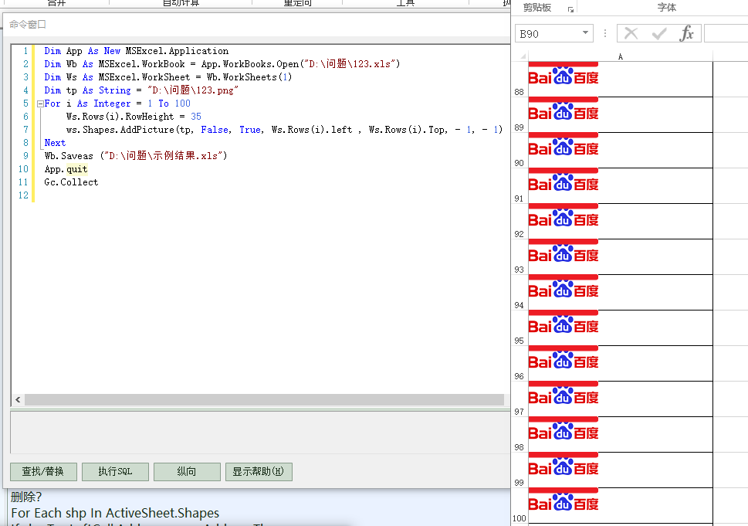Click the formula bar input field
This screenshot has height=526, width=748.
coord(725,33)
